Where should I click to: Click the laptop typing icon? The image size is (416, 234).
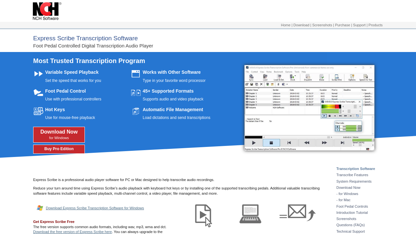click(x=250, y=214)
